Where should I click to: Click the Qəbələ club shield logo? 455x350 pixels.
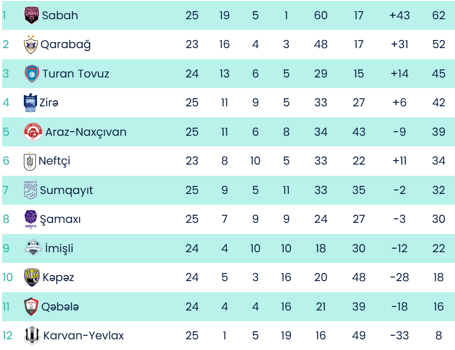coord(31,307)
